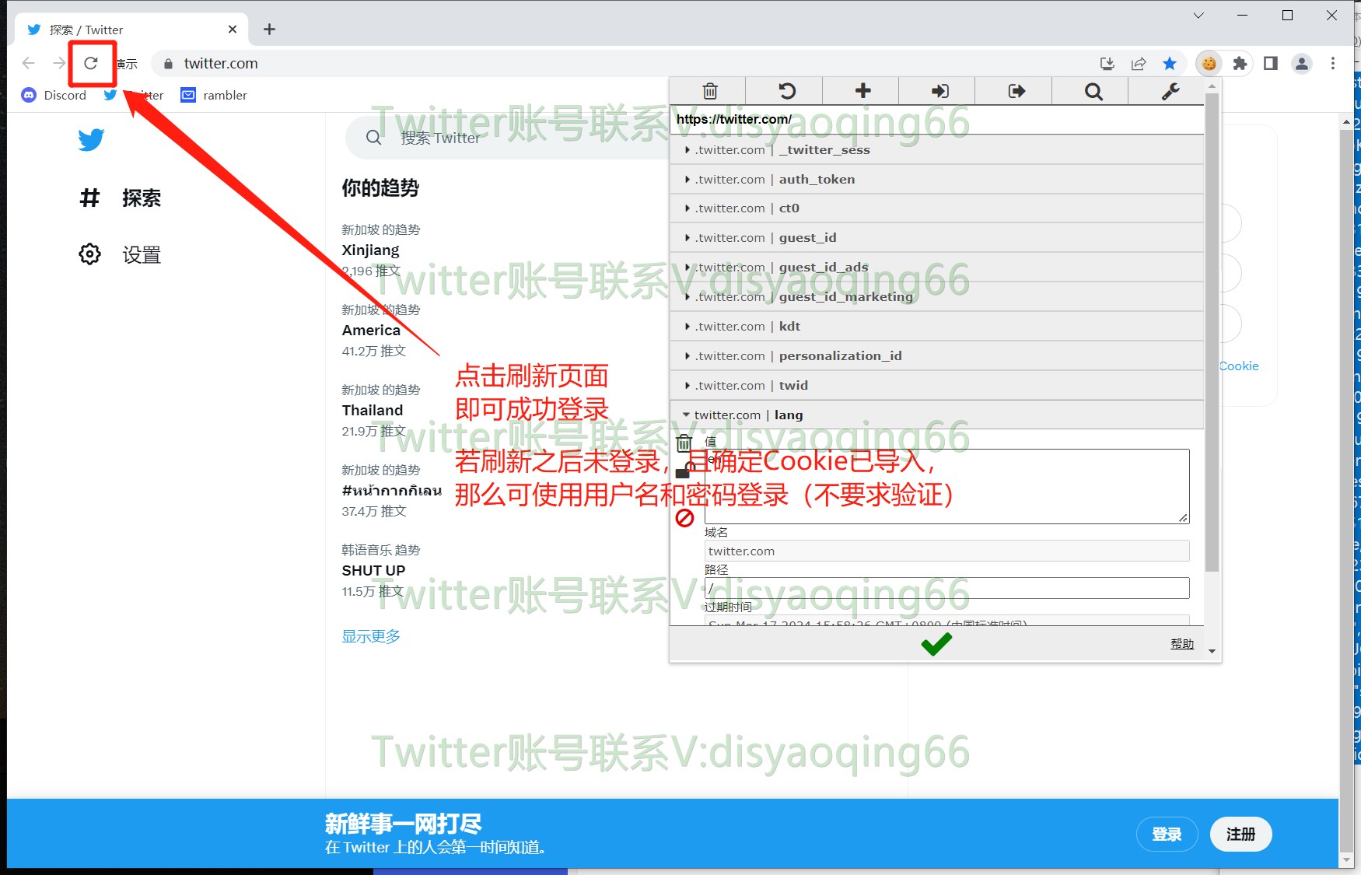Click the delete all cookies trash icon
The image size is (1361, 875).
(709, 91)
